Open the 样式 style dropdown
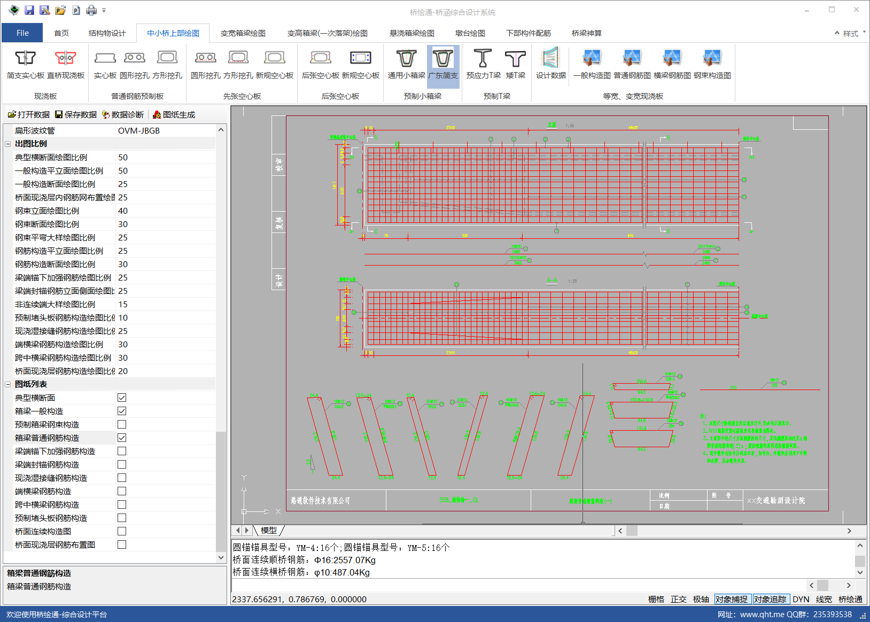Viewport: 870px width, 622px height. pyautogui.click(x=851, y=33)
